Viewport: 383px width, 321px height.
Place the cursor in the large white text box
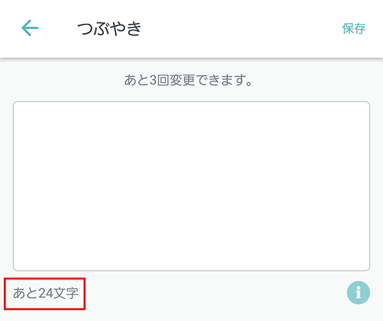pos(191,186)
